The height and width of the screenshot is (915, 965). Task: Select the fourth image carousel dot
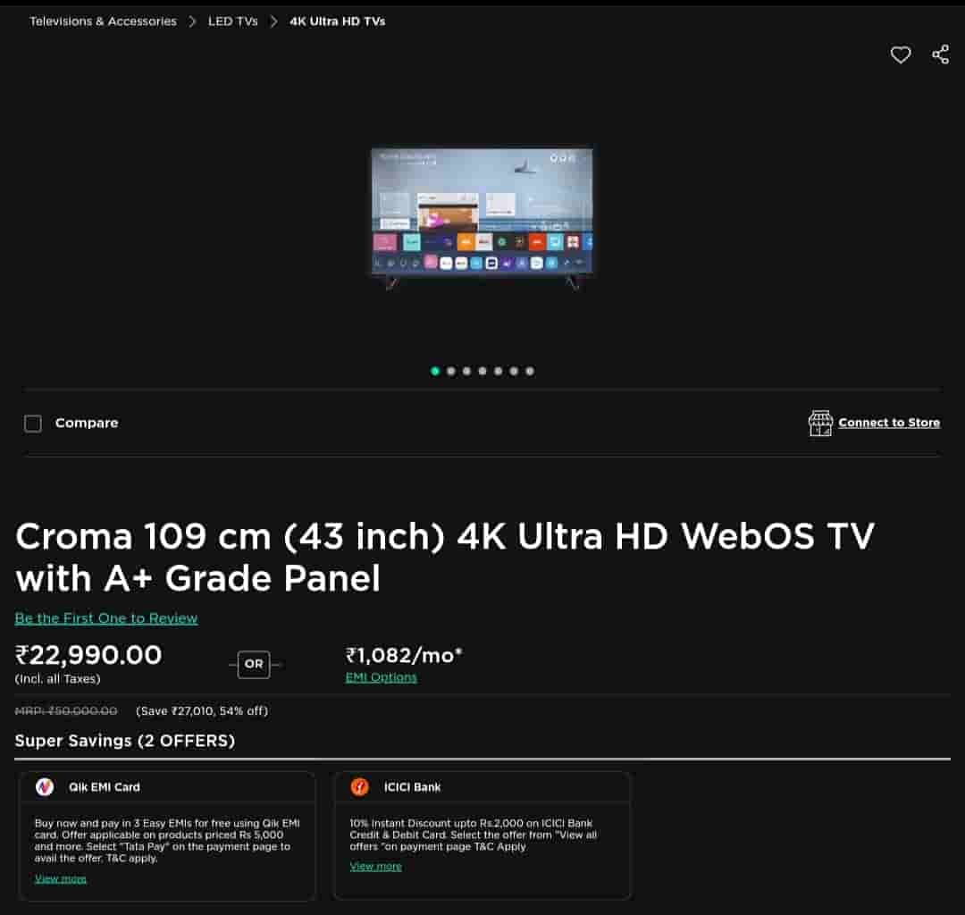click(482, 371)
